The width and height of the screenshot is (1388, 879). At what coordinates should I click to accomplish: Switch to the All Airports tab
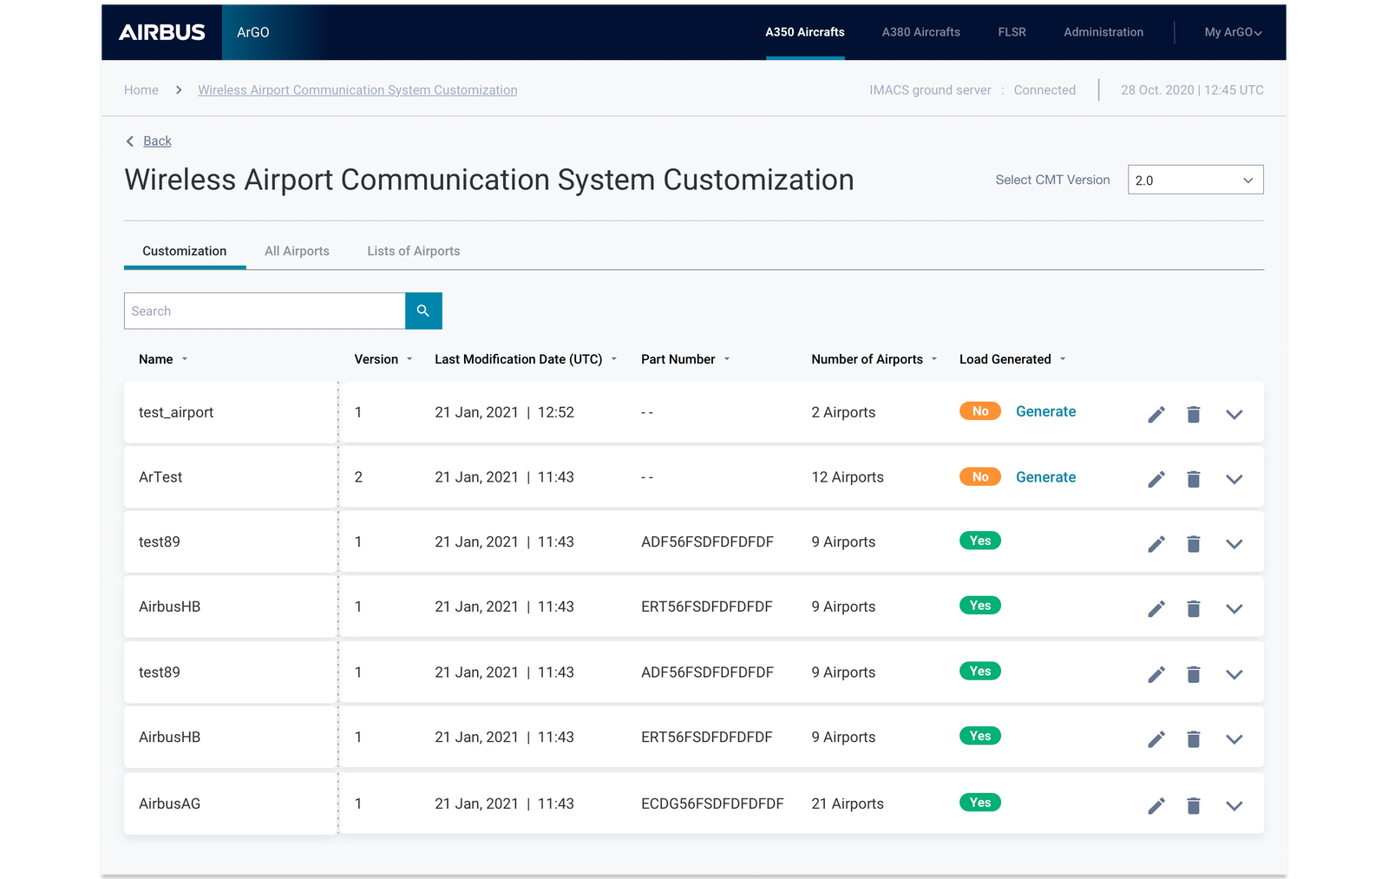click(297, 251)
